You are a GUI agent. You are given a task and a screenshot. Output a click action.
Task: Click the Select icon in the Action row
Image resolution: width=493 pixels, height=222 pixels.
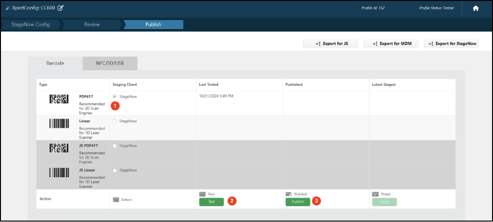pyautogui.click(x=115, y=200)
